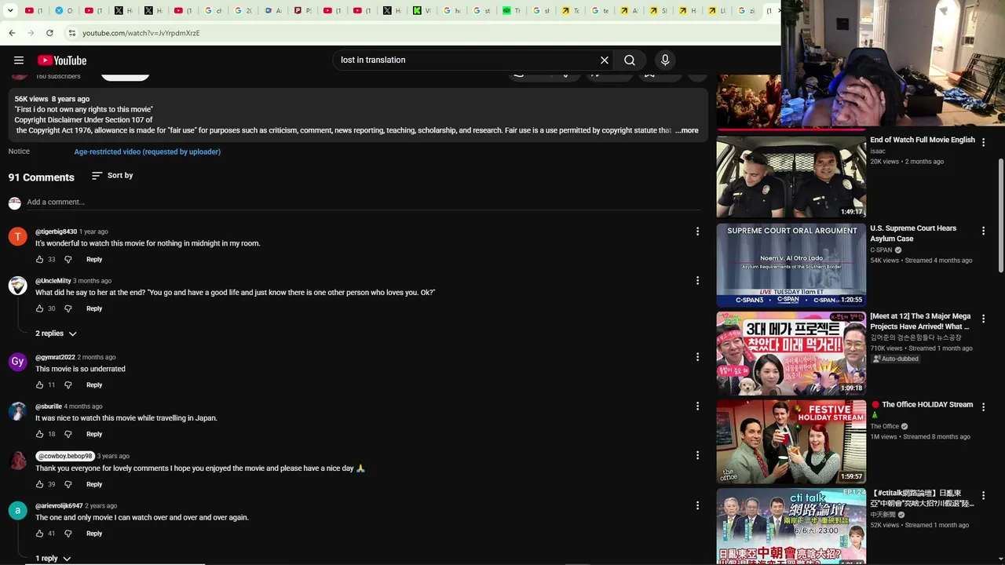
Task: Like the @UncleMilty comment
Action: (39, 309)
